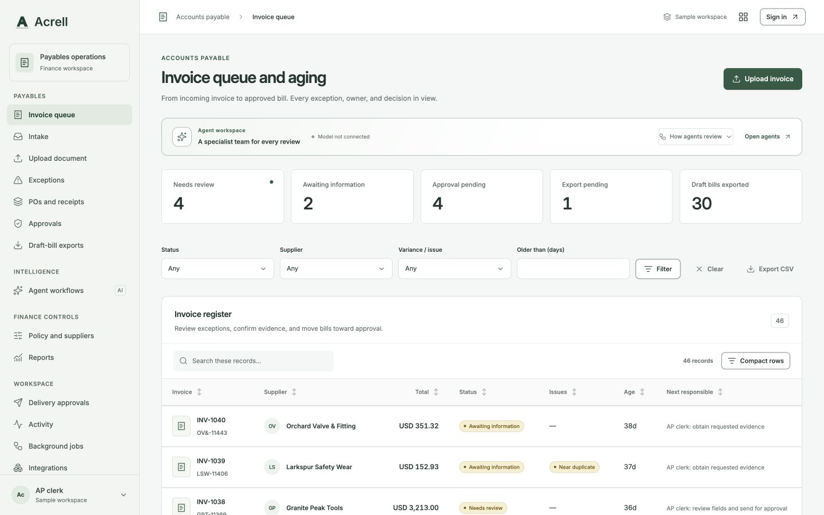The height and width of the screenshot is (515, 824).
Task: Open the Supplier filter dropdown
Action: [x=336, y=268]
